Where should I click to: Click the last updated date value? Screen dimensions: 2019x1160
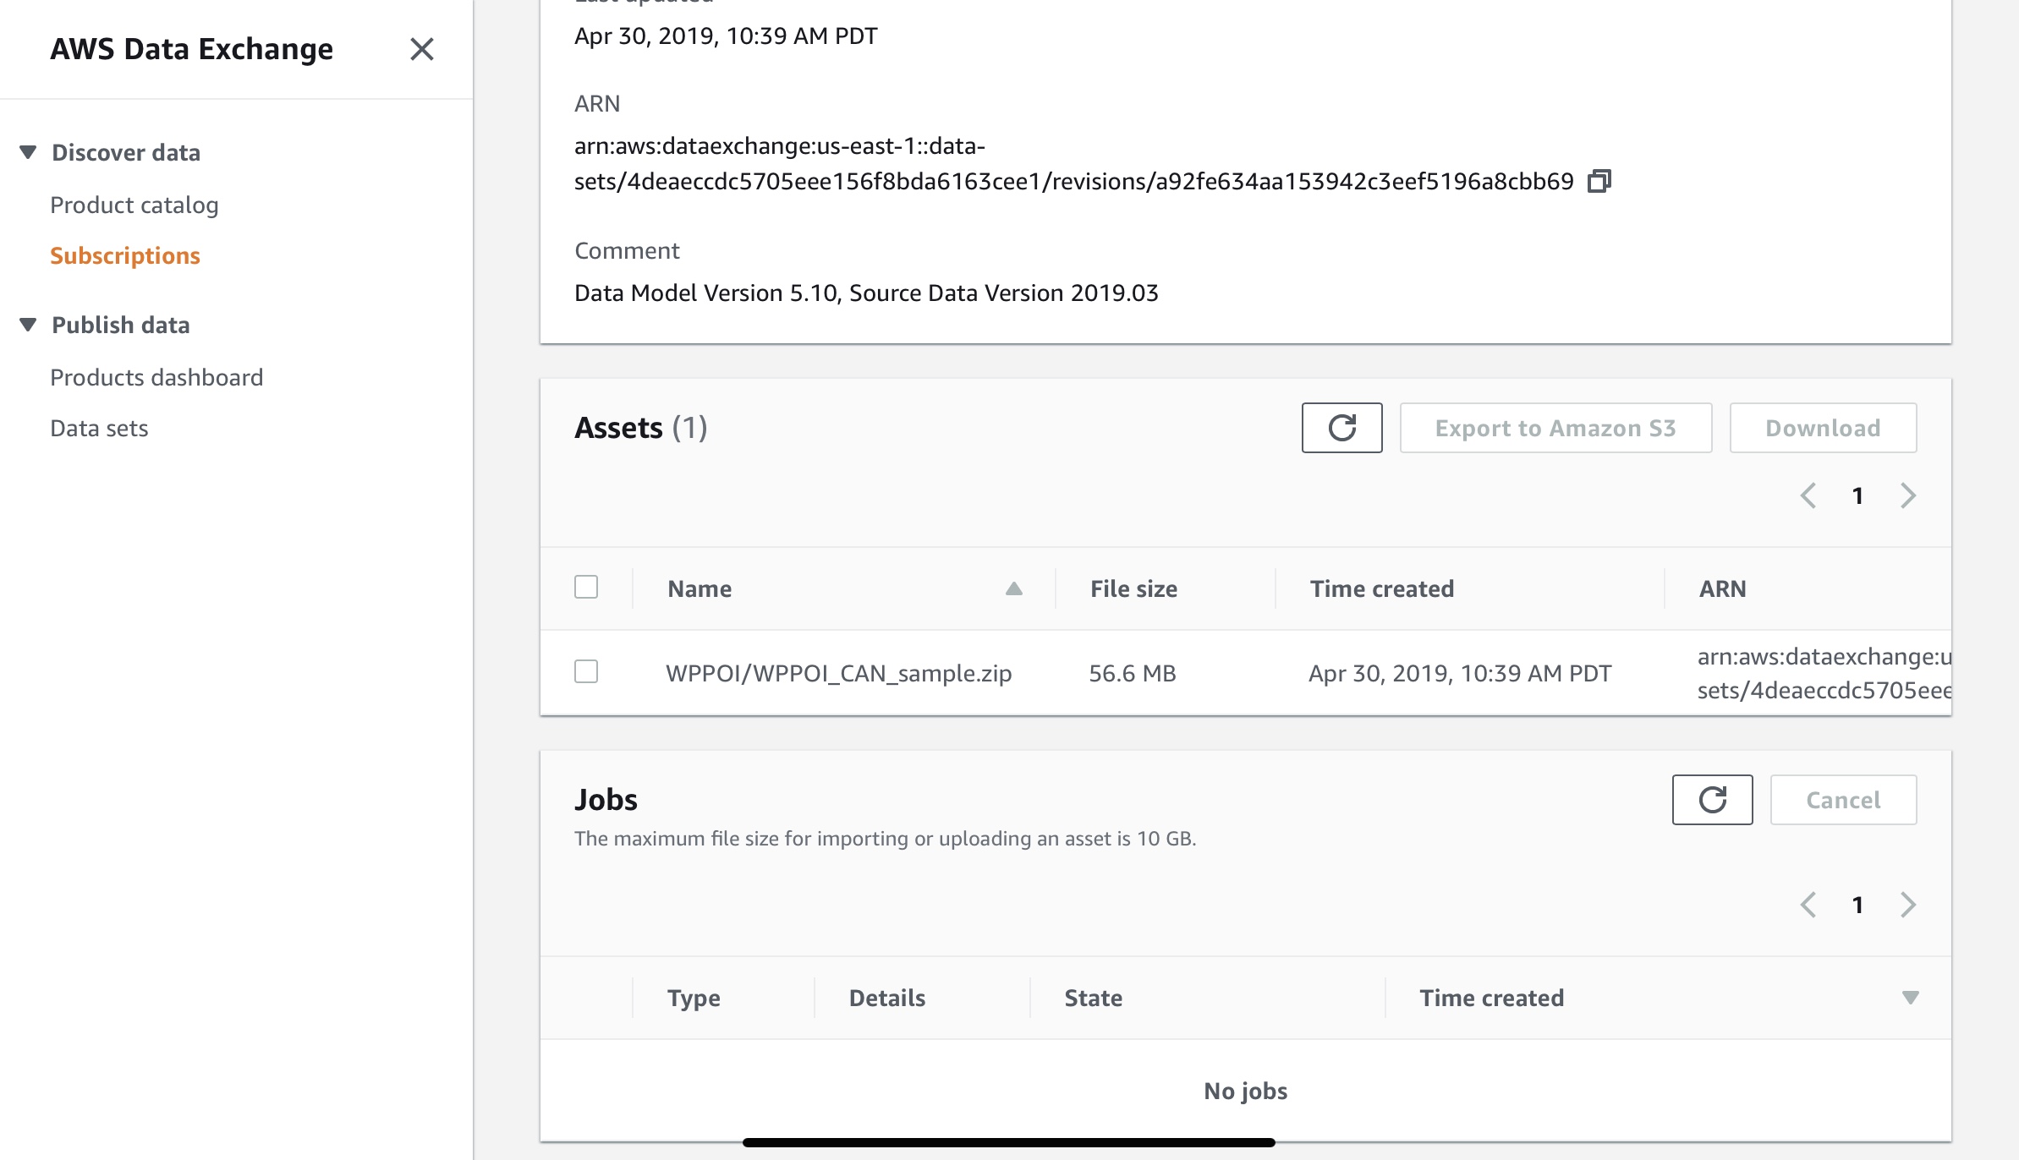pyautogui.click(x=726, y=36)
